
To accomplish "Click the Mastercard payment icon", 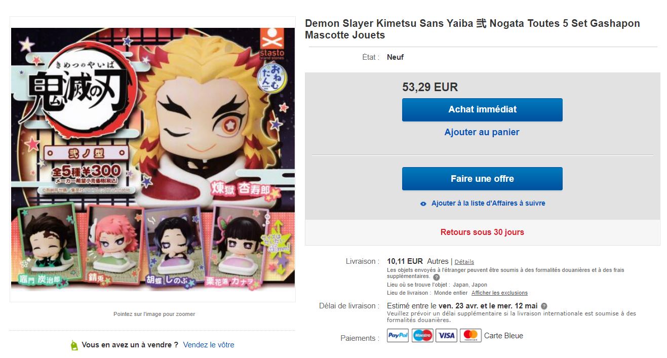I will pyautogui.click(x=470, y=335).
